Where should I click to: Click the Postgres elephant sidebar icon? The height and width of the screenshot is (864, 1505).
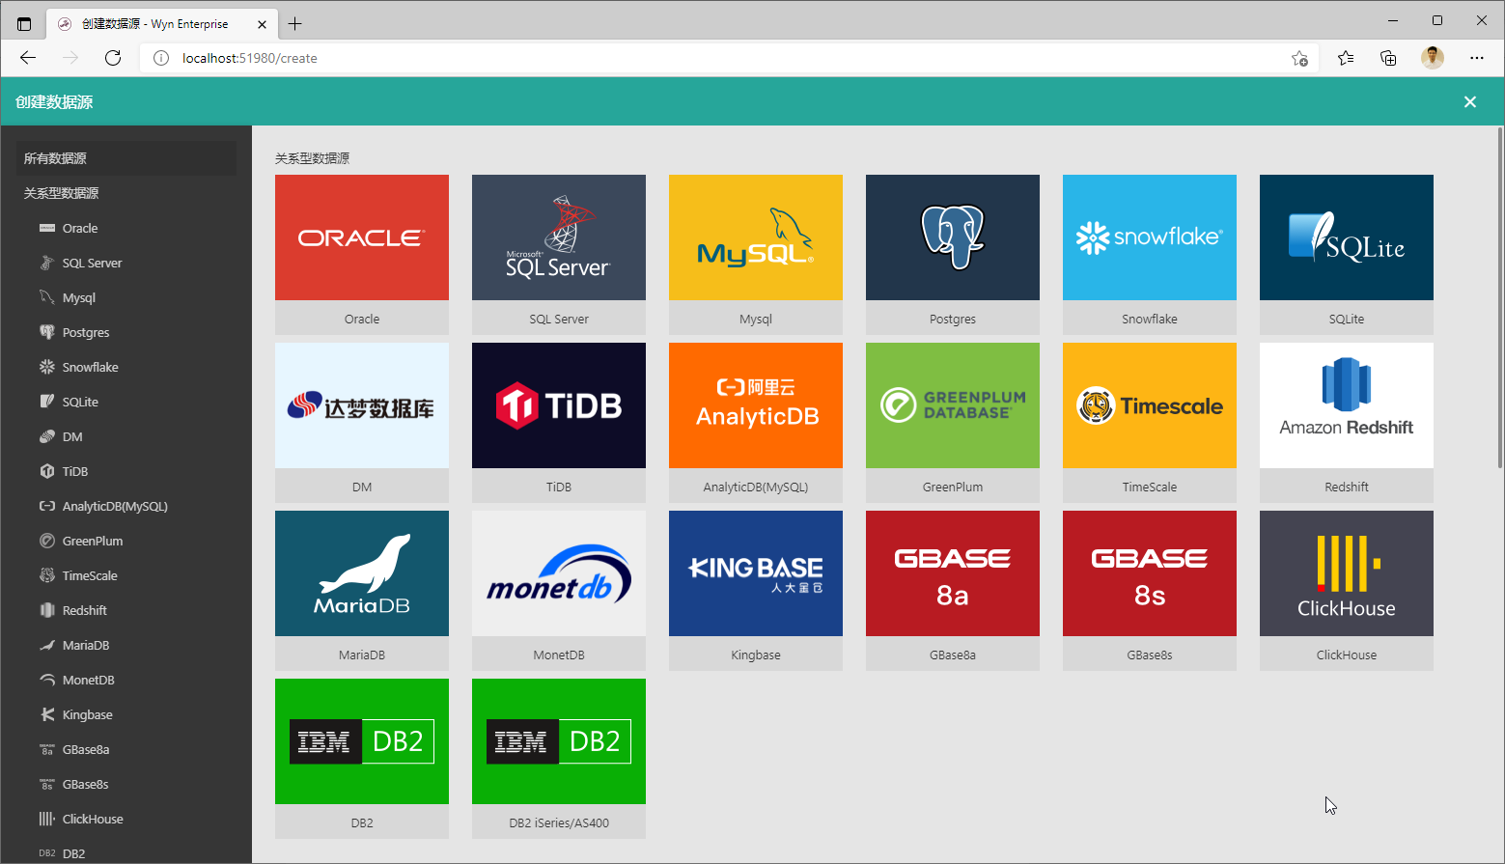click(47, 332)
